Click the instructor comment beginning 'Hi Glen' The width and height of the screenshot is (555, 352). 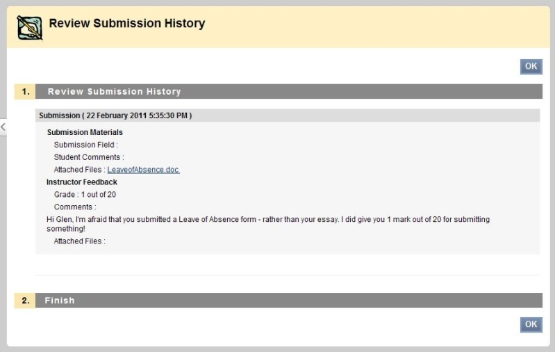click(x=268, y=224)
